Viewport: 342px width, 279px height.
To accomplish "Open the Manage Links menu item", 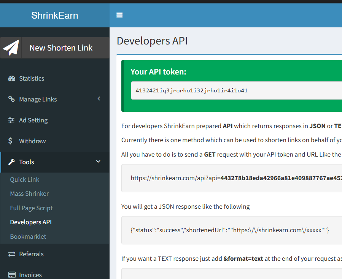I will tap(55, 99).
